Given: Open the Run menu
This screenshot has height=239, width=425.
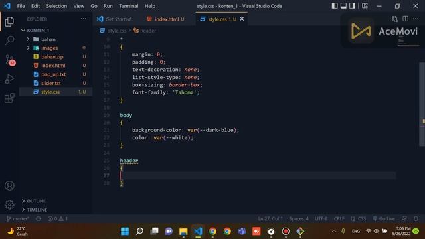Looking at the screenshot, I should point(108,6).
